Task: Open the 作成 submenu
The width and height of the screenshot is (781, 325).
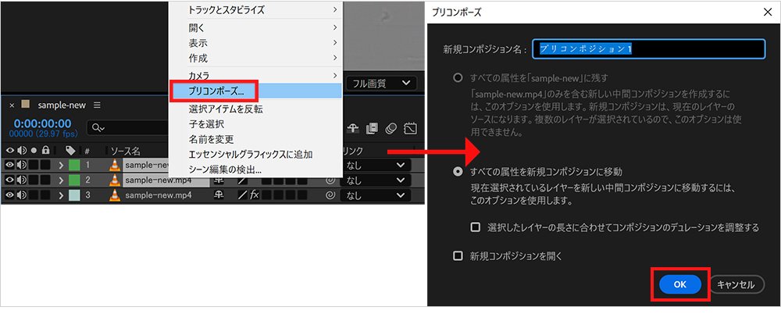Action: pyautogui.click(x=256, y=59)
